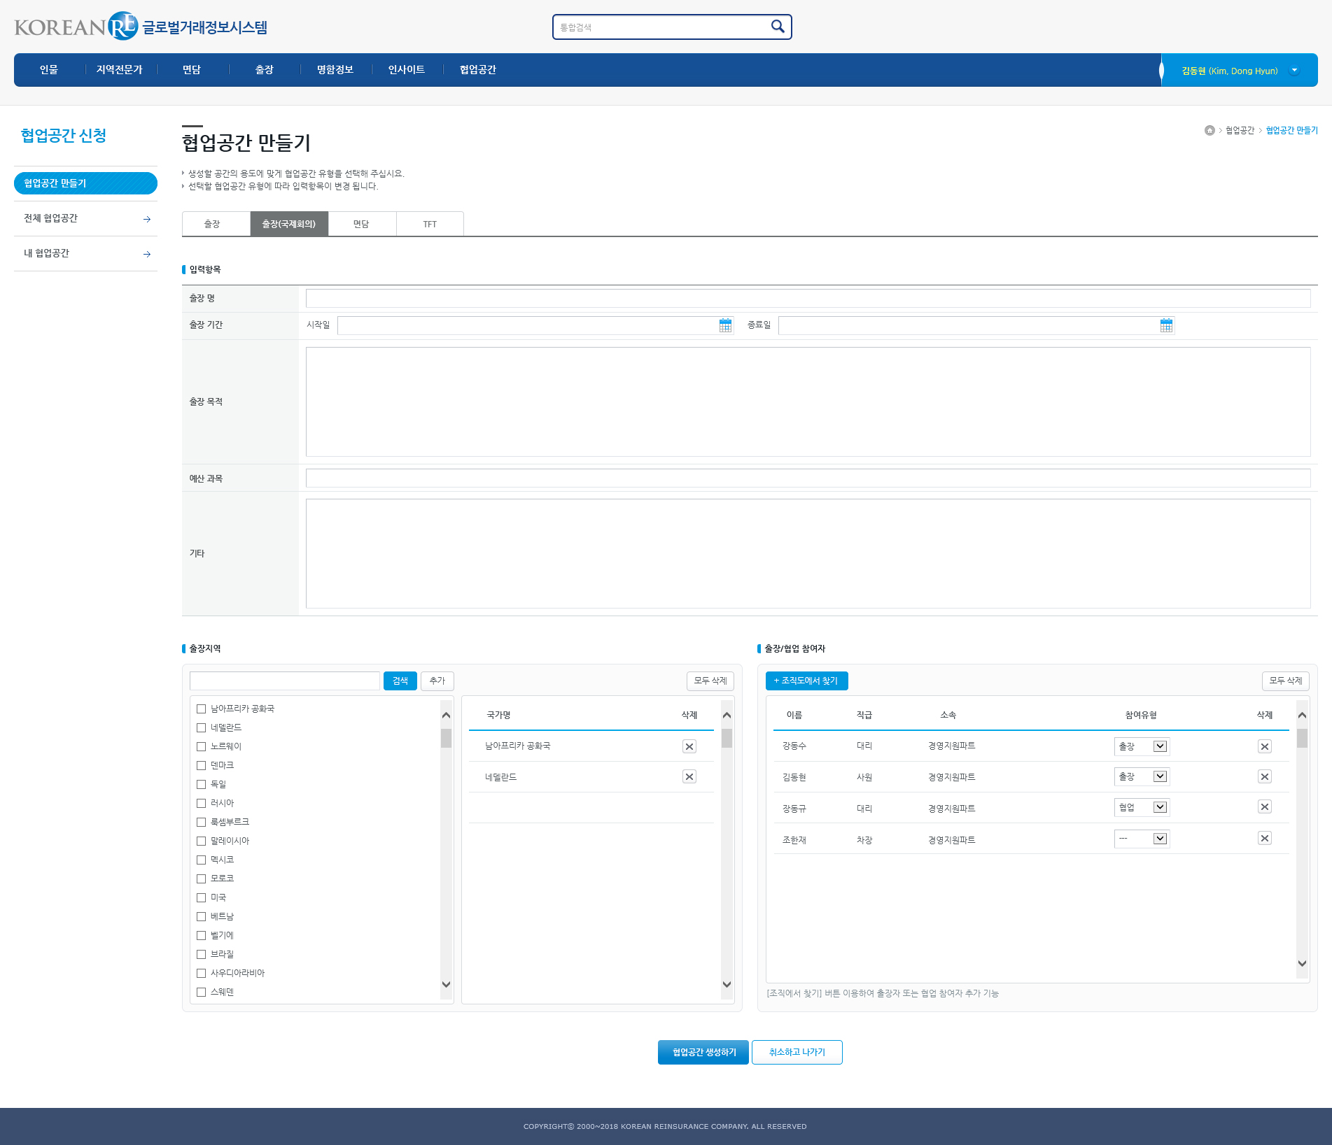Image resolution: width=1332 pixels, height=1145 pixels.
Task: Open the 명함정보 menu
Action: [335, 70]
